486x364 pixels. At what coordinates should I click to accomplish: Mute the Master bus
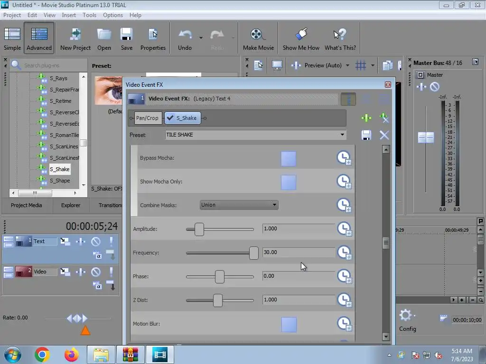point(435,87)
